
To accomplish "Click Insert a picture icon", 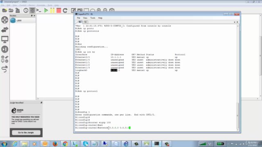I will point(80,10).
